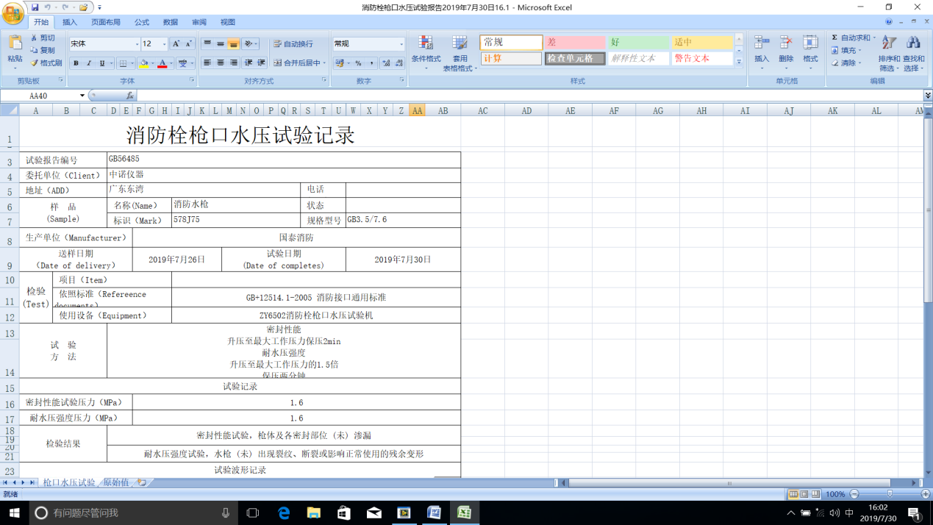Expand the font size dropdown showing 12
This screenshot has width=933, height=525.
point(164,44)
